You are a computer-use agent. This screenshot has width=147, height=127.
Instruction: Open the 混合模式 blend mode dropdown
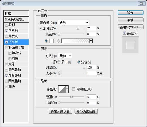[73, 23]
